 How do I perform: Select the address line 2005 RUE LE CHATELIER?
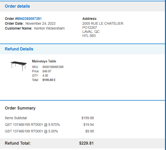103,23
